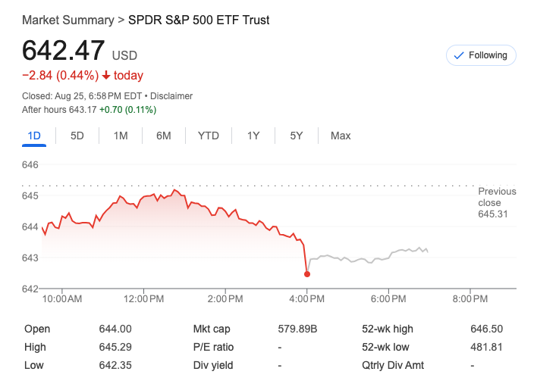Show the 1M price chart
This screenshot has width=537, height=384.
(x=121, y=136)
